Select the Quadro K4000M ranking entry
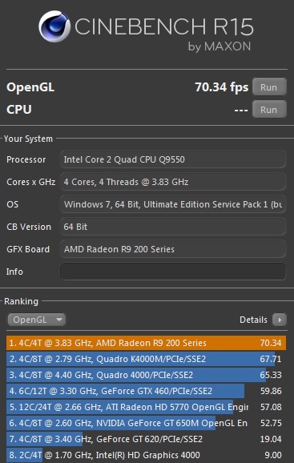 click(x=146, y=359)
